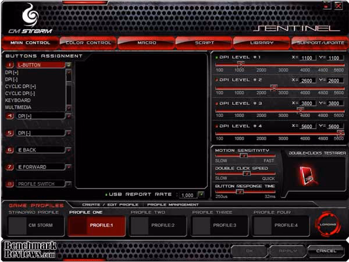
Task: Click DPI Level 4 slider handle
Action: pos(340,133)
